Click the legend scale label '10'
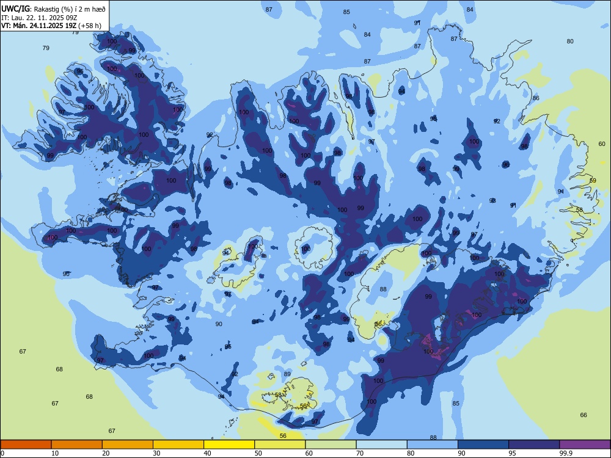 coord(55,453)
